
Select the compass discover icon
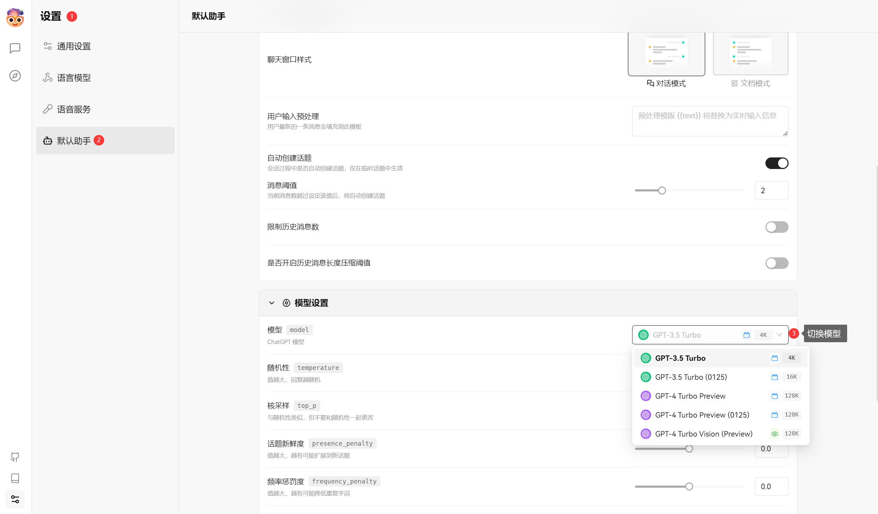pyautogui.click(x=15, y=76)
